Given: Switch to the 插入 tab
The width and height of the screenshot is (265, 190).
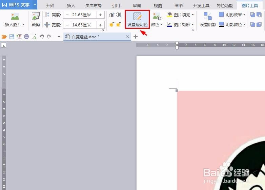Looking at the screenshot, I should [71, 5].
